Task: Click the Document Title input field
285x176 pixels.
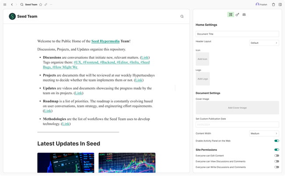Action: click(x=237, y=34)
